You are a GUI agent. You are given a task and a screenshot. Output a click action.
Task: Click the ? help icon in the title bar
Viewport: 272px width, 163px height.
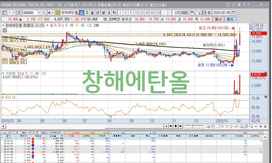[248, 5]
